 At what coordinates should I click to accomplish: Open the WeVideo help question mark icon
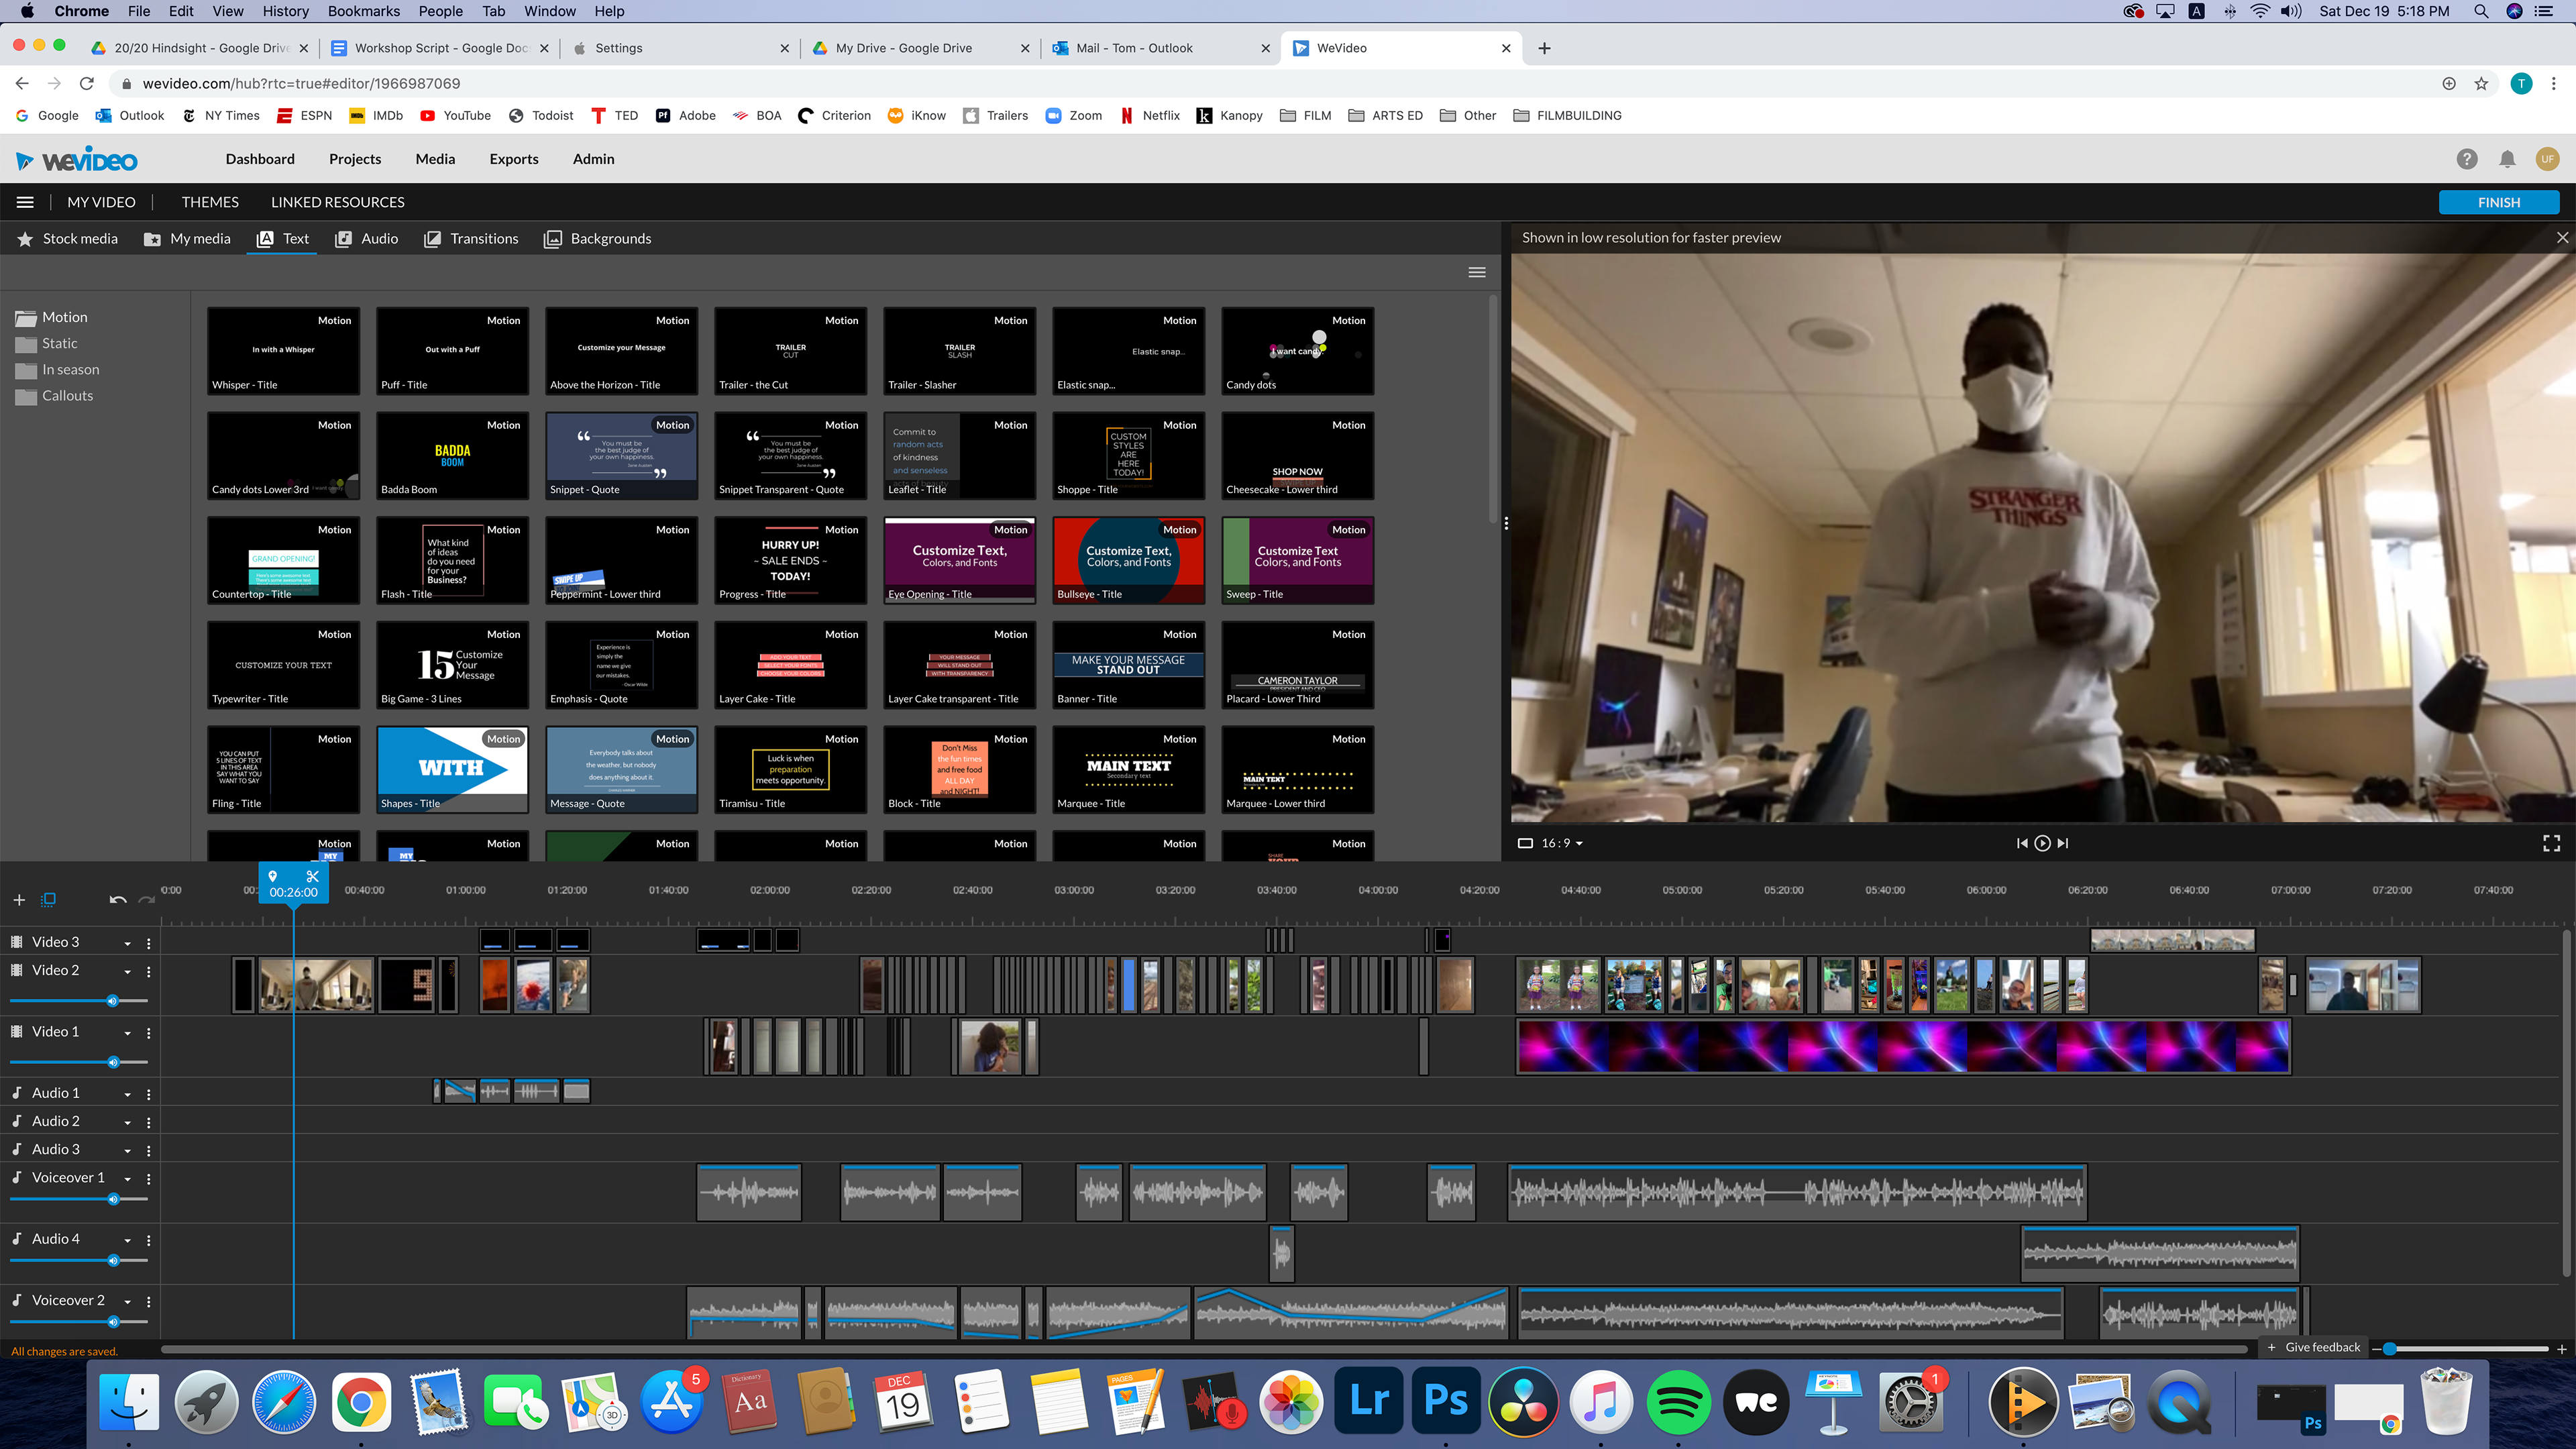click(x=2467, y=159)
